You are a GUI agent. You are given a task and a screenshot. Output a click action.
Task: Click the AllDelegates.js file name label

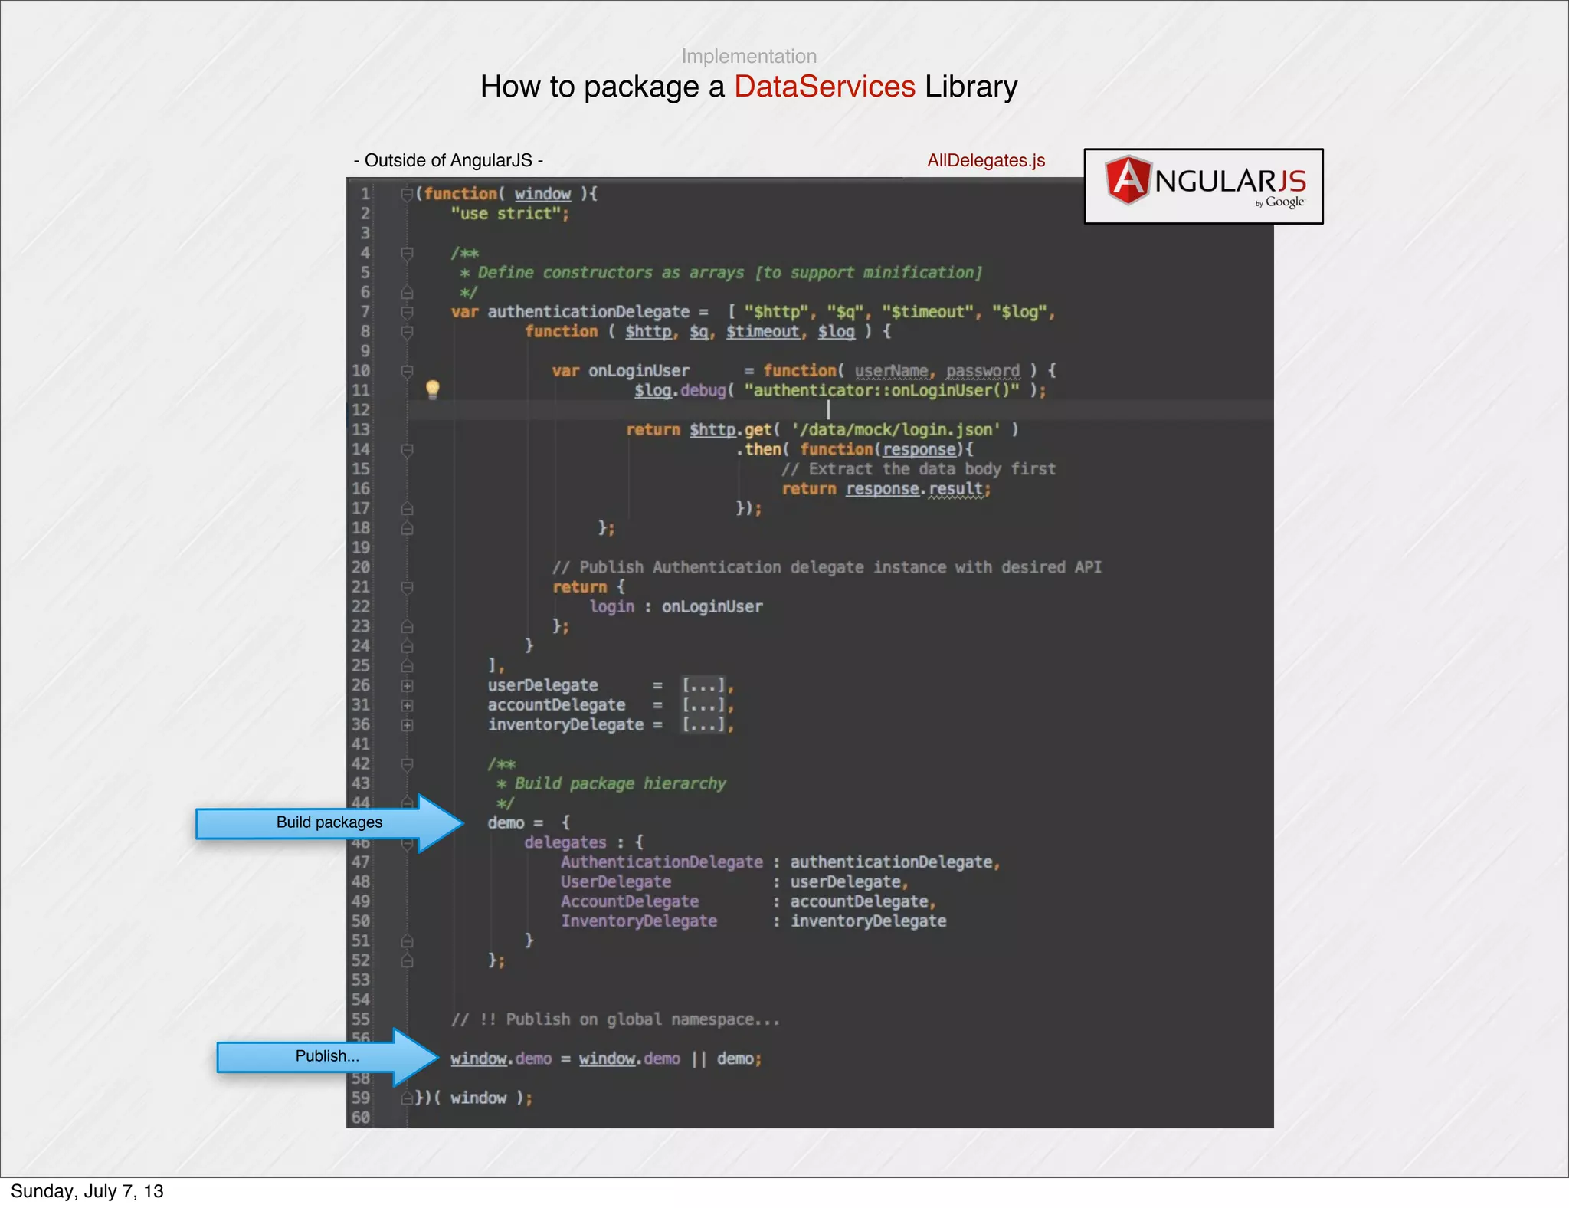click(x=986, y=160)
